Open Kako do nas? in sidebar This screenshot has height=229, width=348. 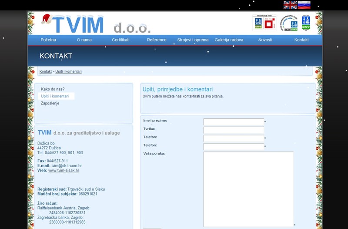pyautogui.click(x=53, y=89)
